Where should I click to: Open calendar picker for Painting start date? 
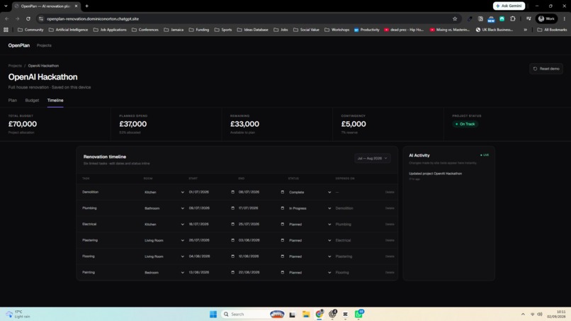tap(232, 272)
